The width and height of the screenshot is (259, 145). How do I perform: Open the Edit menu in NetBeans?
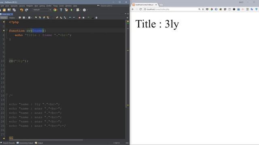(x=2, y=6)
